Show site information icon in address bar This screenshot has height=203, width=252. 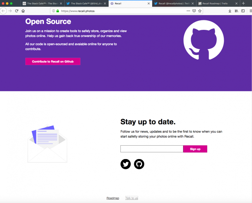click(53, 11)
